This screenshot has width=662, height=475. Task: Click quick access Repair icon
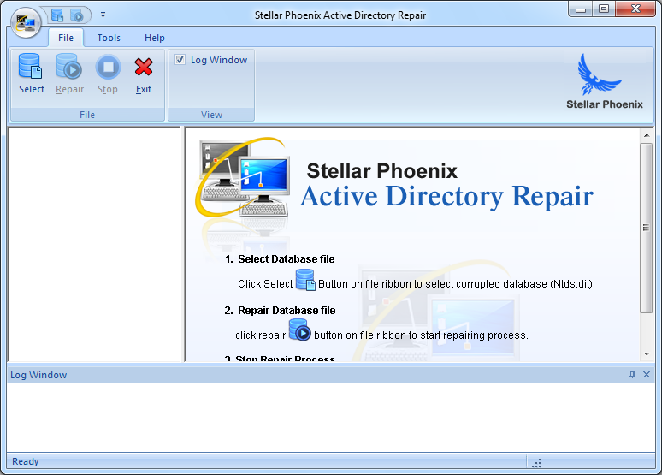(77, 15)
